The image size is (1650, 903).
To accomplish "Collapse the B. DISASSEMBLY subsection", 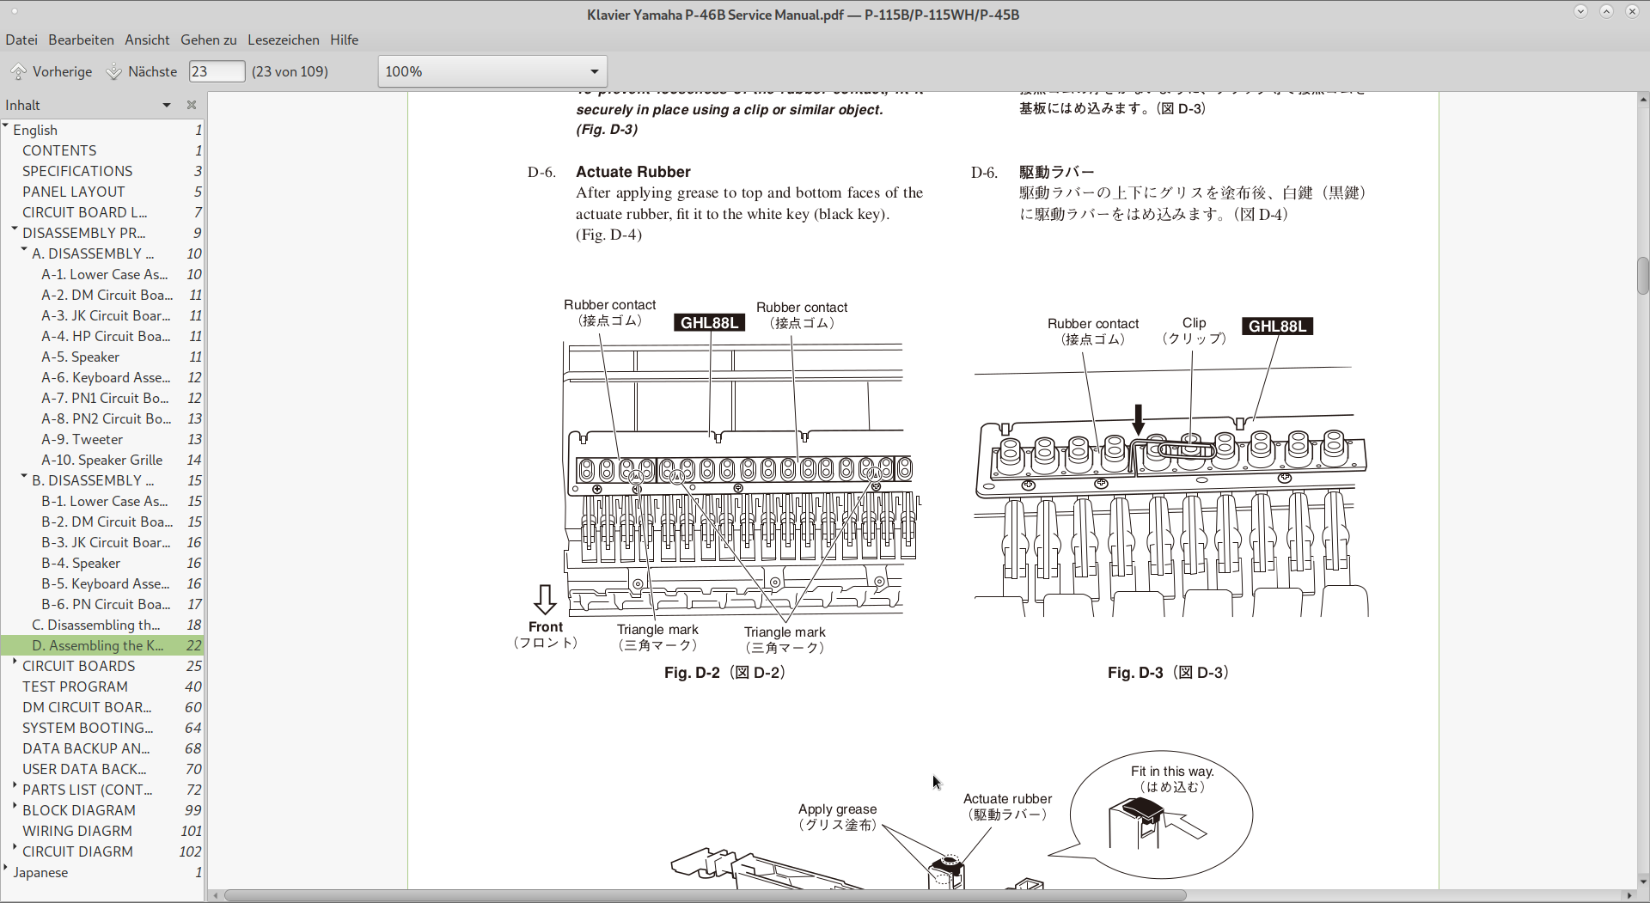I will [x=24, y=477].
